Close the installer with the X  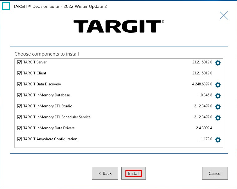tap(224, 15)
